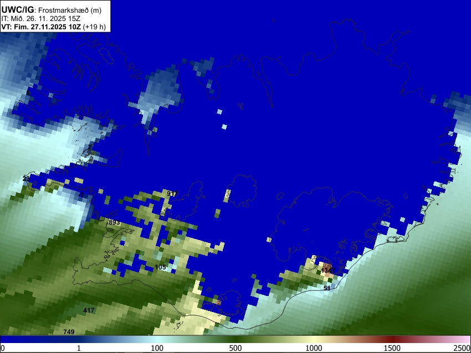Click the color scale label "1"
471x353 pixels.
pyautogui.click(x=79, y=348)
